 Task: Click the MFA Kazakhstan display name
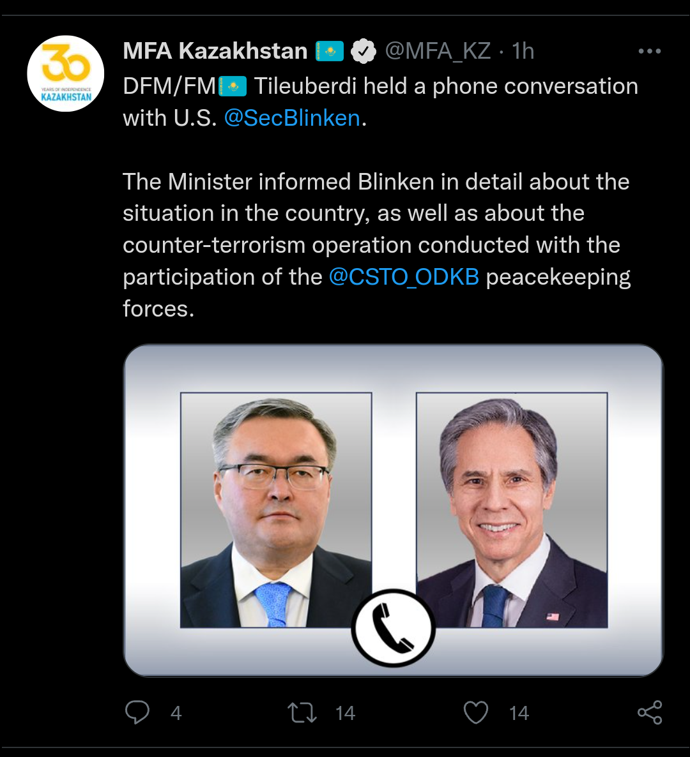tap(215, 51)
